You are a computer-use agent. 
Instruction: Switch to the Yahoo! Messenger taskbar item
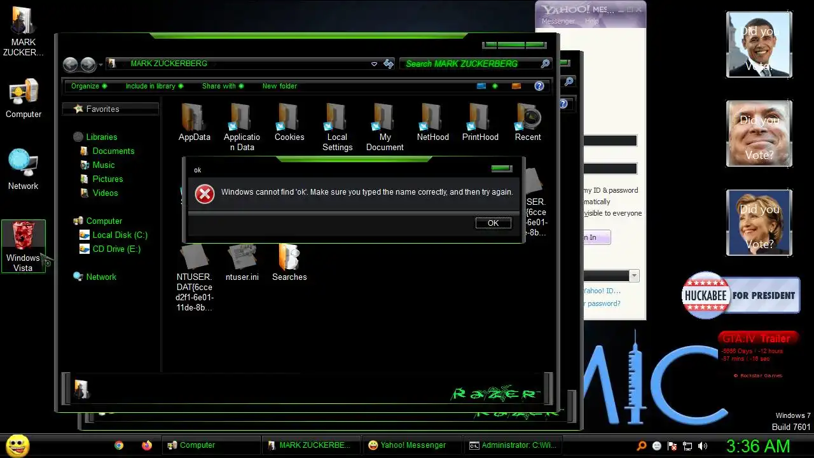pos(411,445)
